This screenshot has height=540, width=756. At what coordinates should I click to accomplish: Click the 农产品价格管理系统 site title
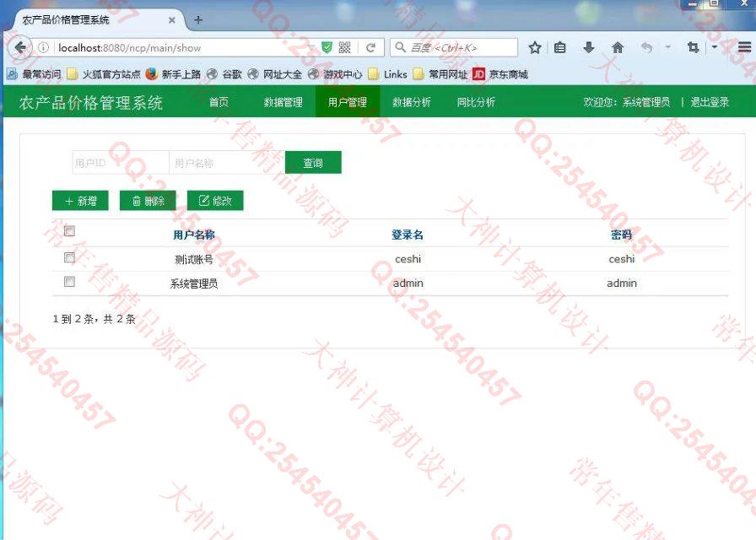pyautogui.click(x=91, y=102)
